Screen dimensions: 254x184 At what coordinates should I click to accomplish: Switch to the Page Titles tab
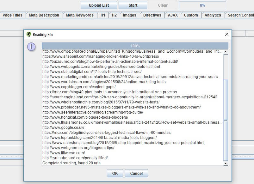pos(12,15)
